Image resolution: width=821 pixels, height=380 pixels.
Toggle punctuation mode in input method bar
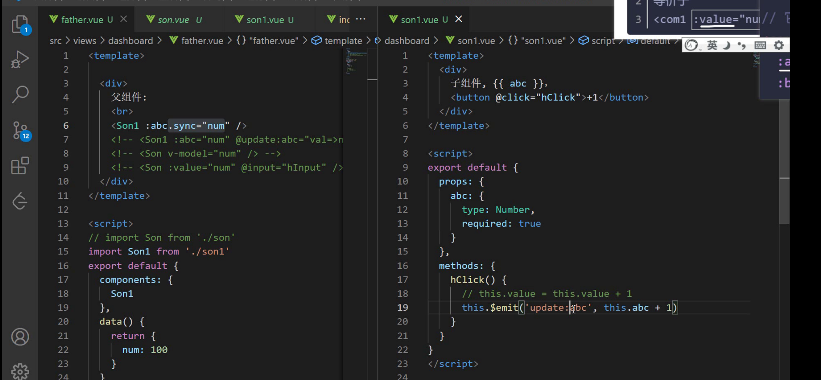coord(742,45)
